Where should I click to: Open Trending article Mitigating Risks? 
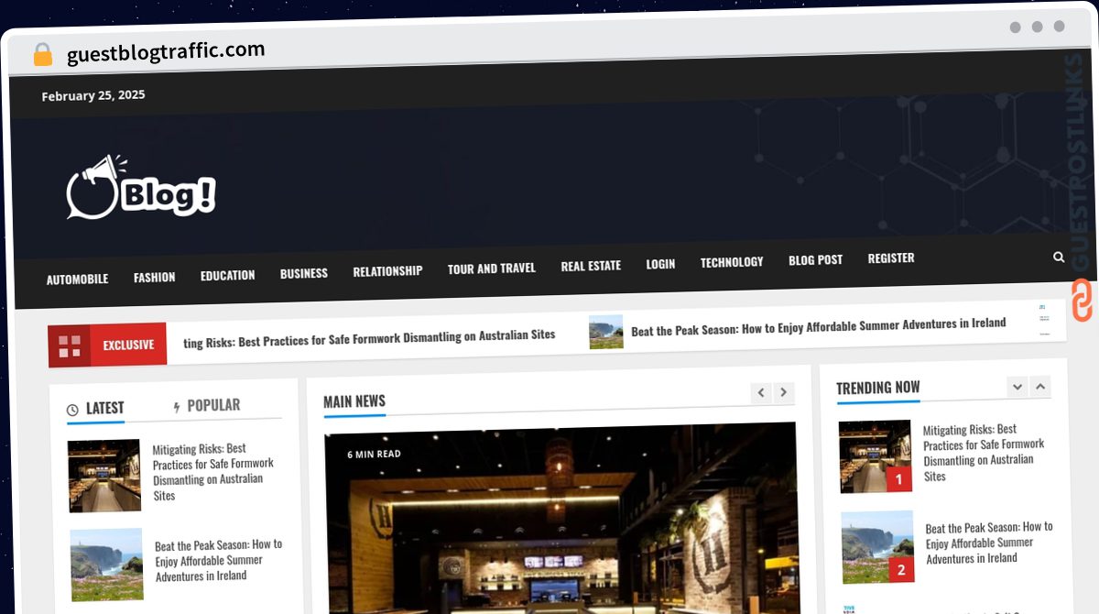click(985, 453)
